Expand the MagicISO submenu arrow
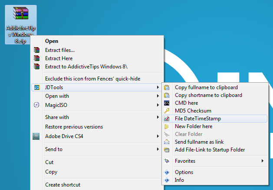273x190 pixels. [158, 105]
